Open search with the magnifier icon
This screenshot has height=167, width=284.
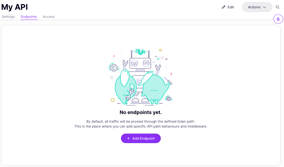277,7
